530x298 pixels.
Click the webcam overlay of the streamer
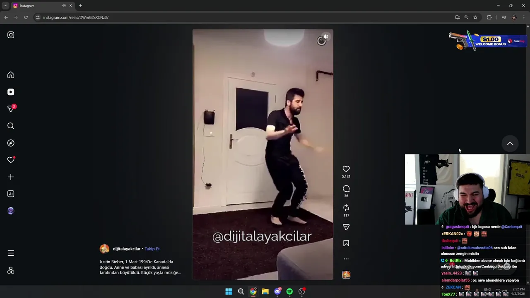click(x=467, y=190)
